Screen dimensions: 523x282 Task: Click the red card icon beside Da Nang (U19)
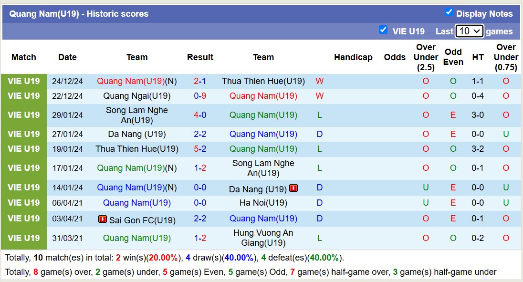[293, 188]
